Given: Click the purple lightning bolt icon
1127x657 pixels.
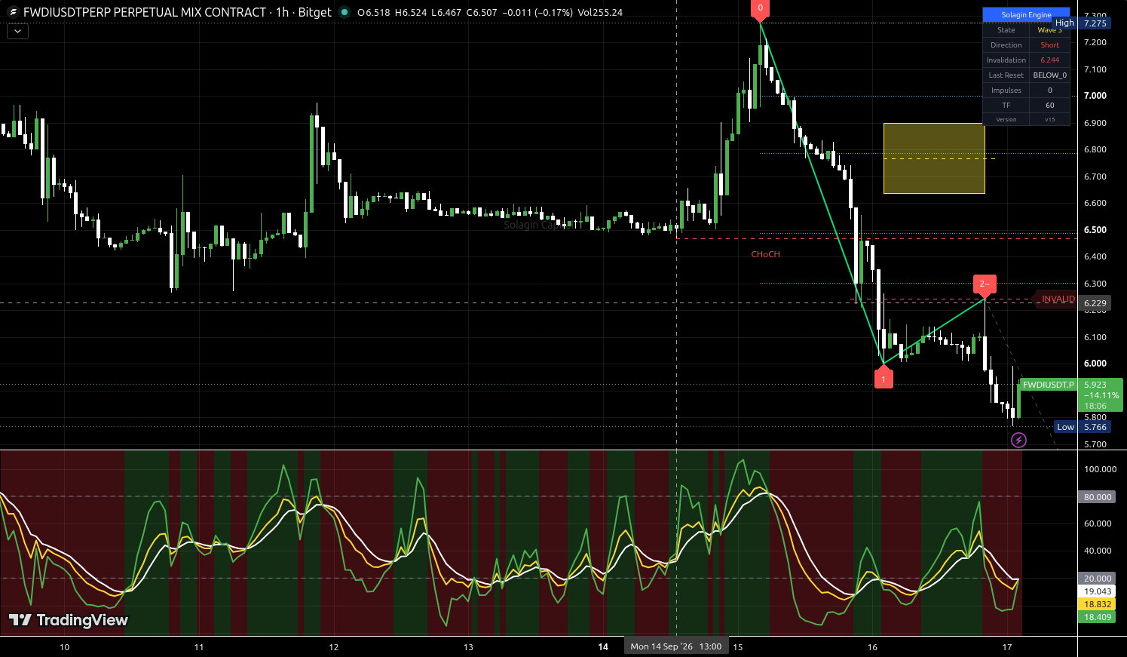Looking at the screenshot, I should coord(1018,440).
